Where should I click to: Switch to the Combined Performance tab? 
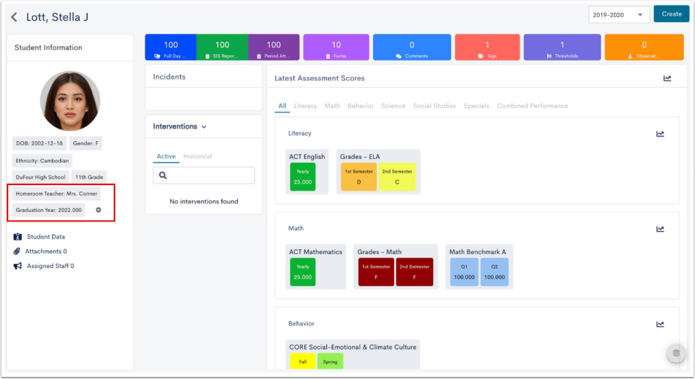tap(533, 106)
